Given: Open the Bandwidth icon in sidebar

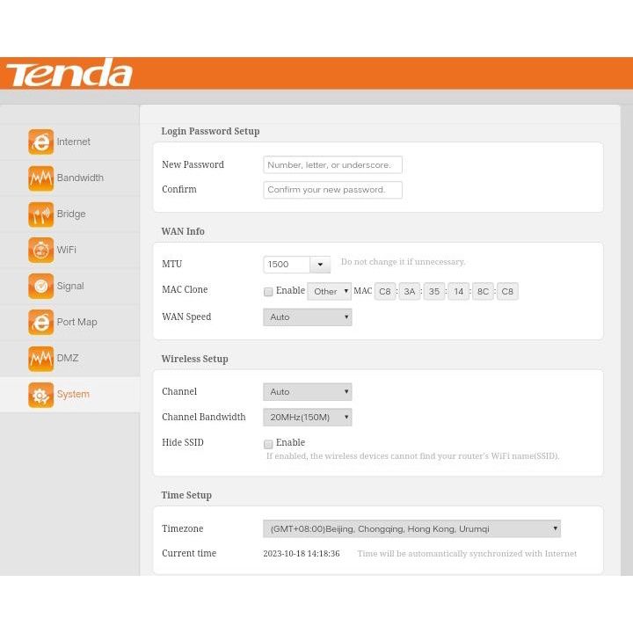Looking at the screenshot, I should (x=40, y=178).
